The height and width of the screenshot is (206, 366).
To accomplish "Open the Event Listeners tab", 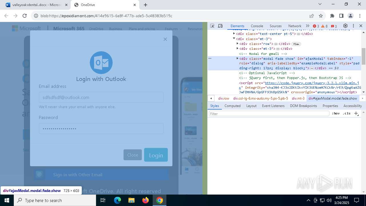I will 273,106.
